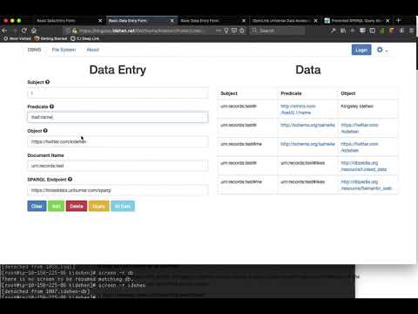The height and width of the screenshot is (314, 418).
Task: Open the dbpedia Linked_data object link
Action: 363,166
